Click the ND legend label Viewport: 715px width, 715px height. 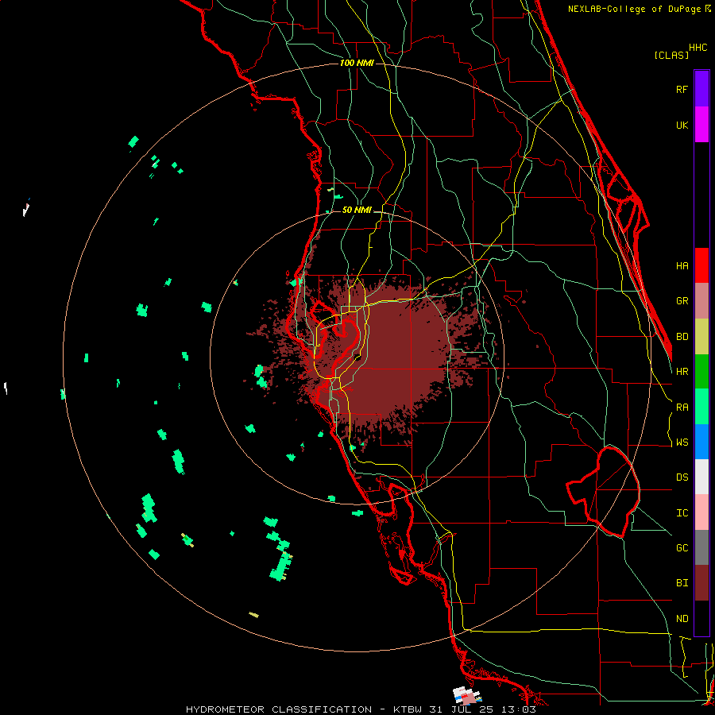[x=682, y=619]
